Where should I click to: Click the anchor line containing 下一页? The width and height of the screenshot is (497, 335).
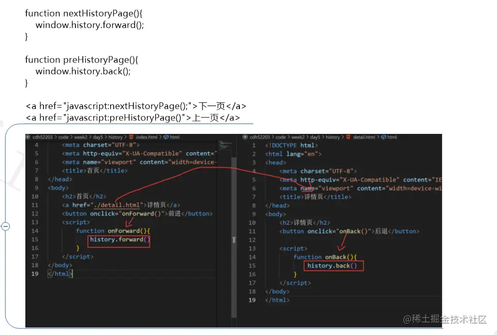tap(136, 106)
